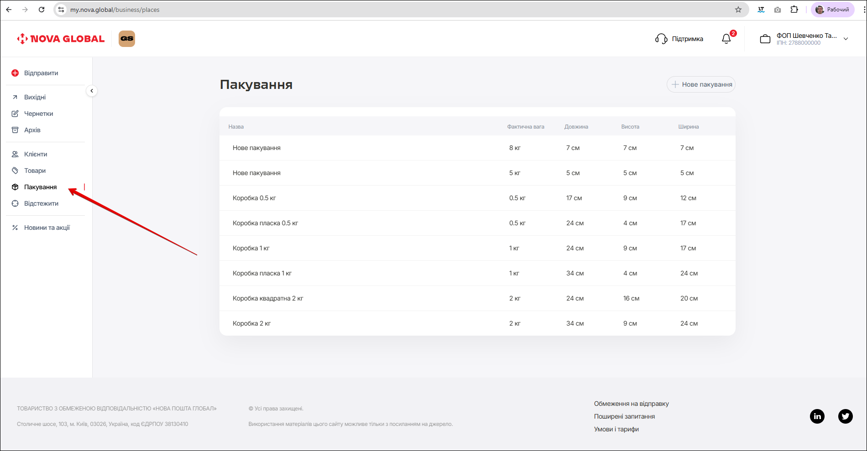Select the Коробка пласка 0.5 кг row

477,223
